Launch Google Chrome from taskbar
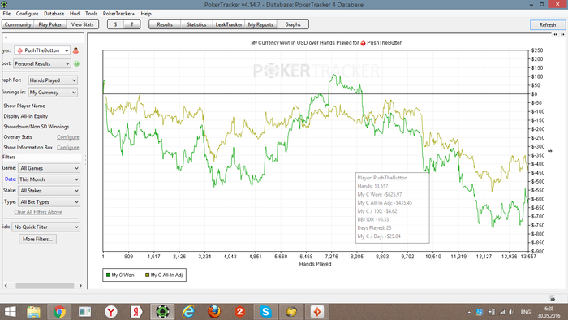Screen dimensions: 568x320 pyautogui.click(x=59, y=312)
